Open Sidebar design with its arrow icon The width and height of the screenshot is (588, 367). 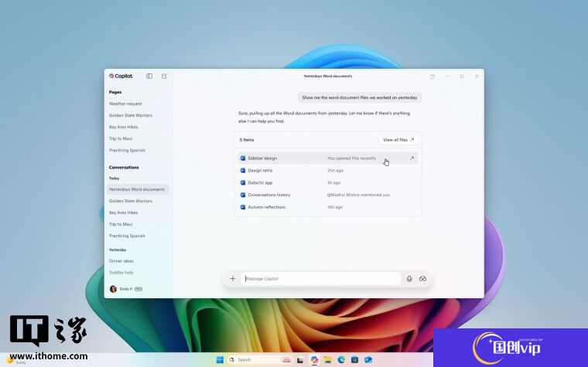click(412, 158)
